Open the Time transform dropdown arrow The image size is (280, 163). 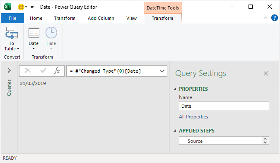pos(51,49)
